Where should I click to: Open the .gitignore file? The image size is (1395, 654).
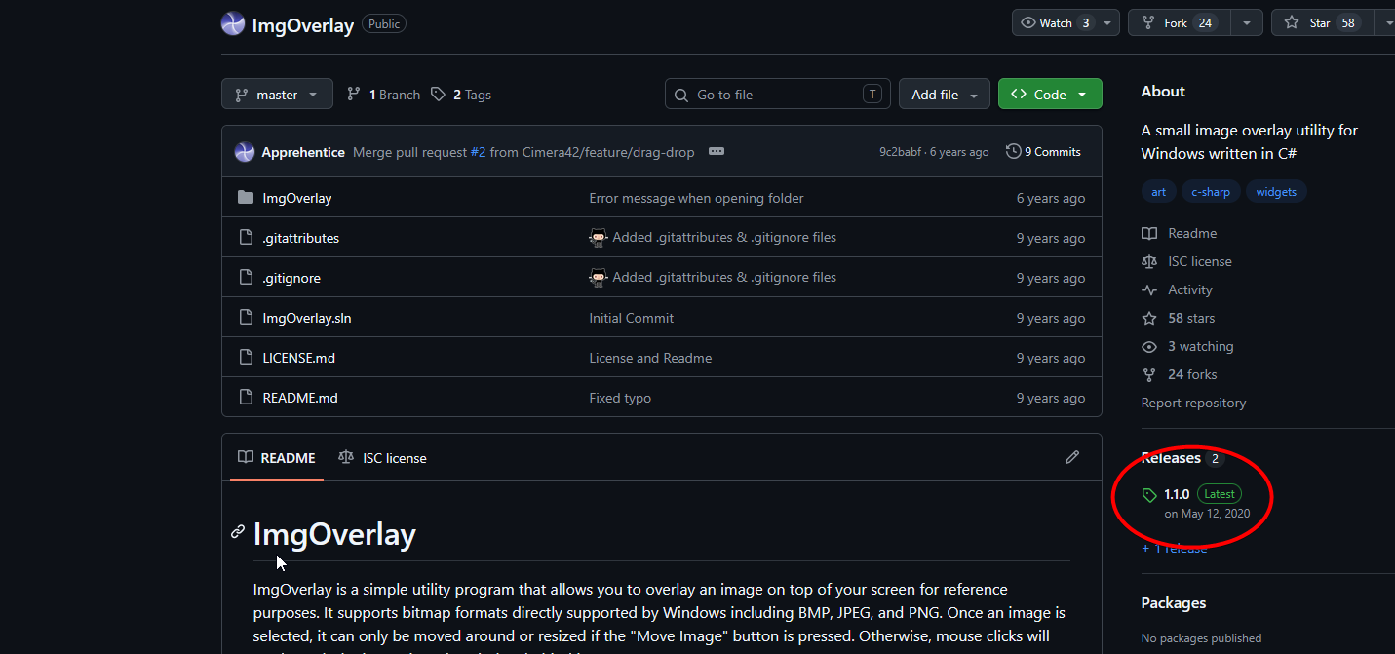click(x=291, y=278)
